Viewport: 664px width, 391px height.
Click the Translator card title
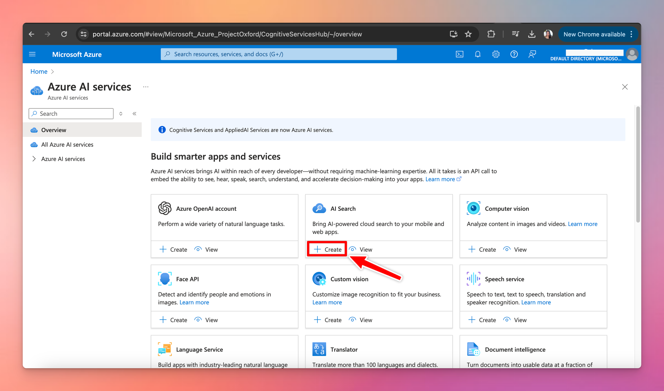[344, 349]
